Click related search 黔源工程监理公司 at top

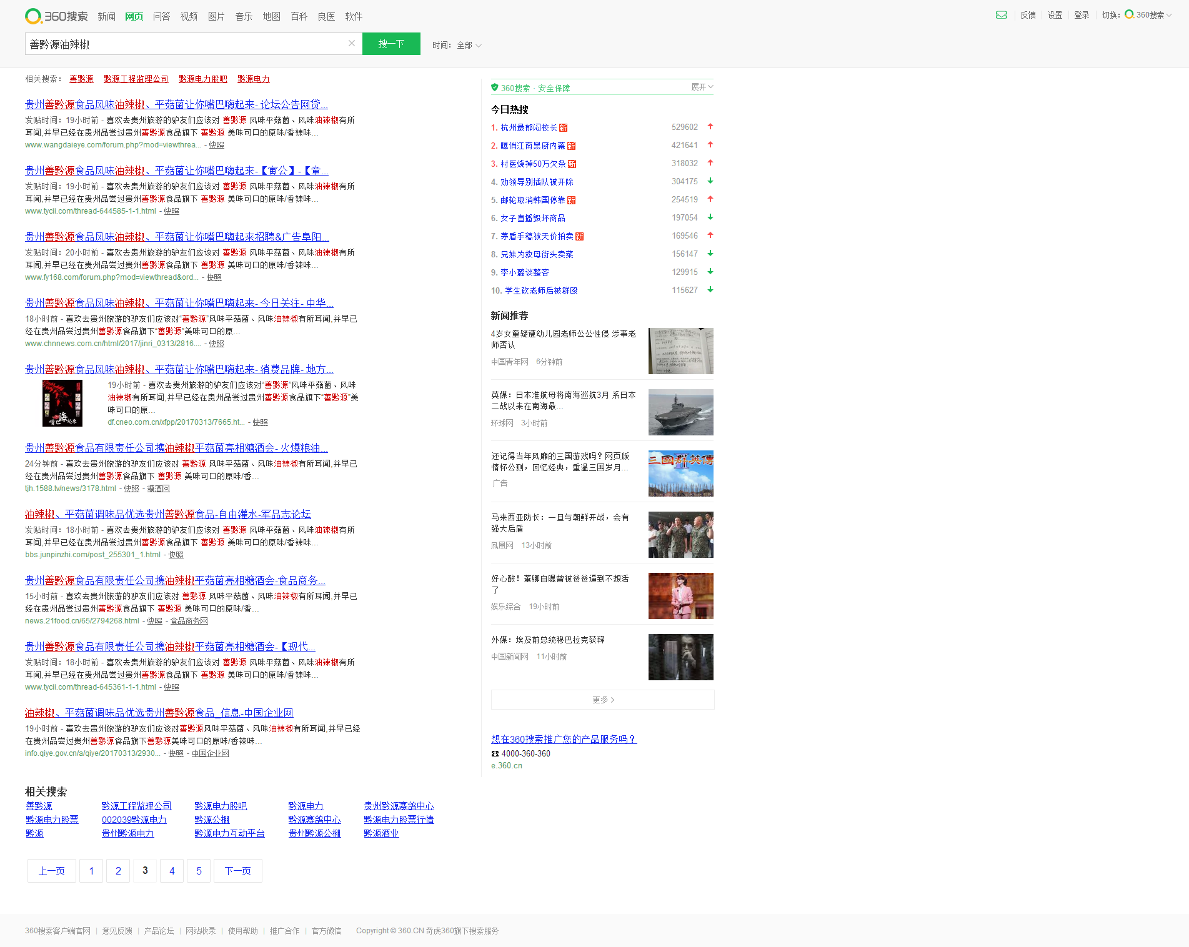coord(136,79)
